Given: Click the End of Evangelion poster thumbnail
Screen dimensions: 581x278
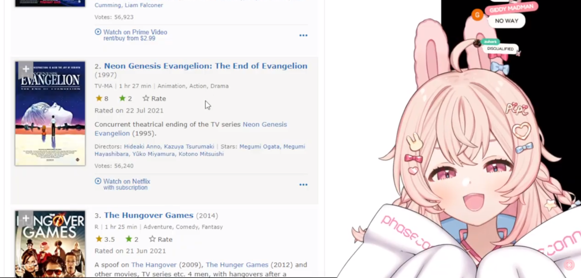Looking at the screenshot, I should (x=50, y=114).
